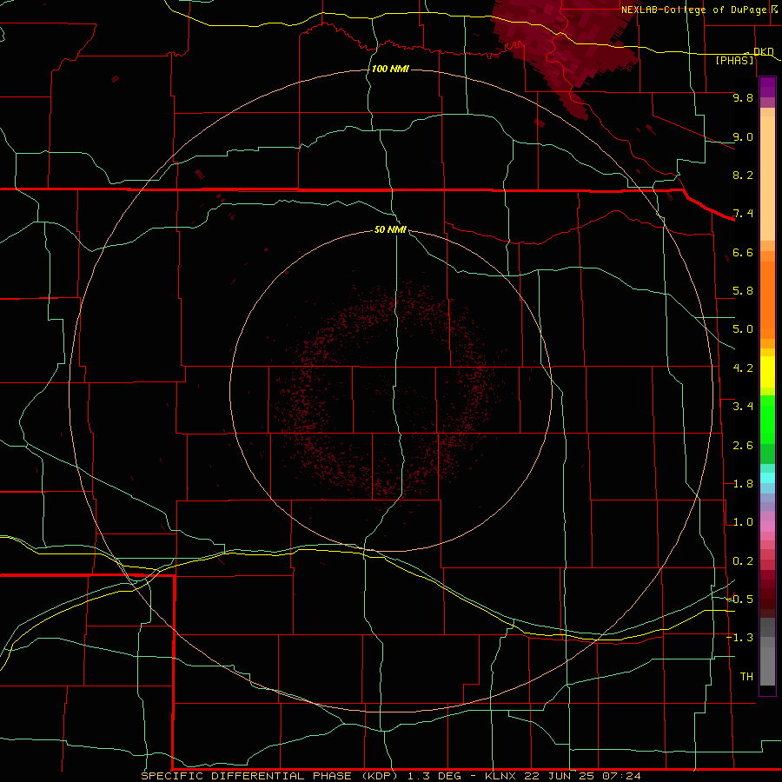This screenshot has height=782, width=782.
Task: Pick the light peach swatch beside 8.2
Action: pos(767,178)
